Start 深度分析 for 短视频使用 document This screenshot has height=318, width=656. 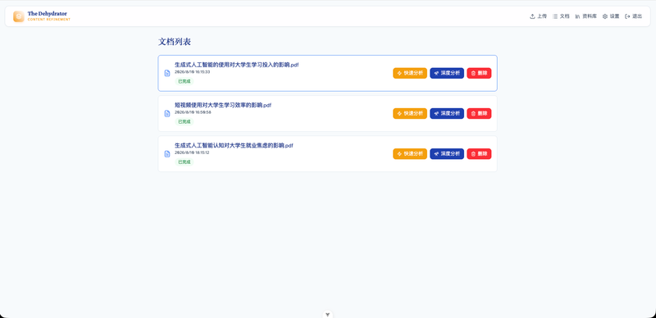pos(447,113)
